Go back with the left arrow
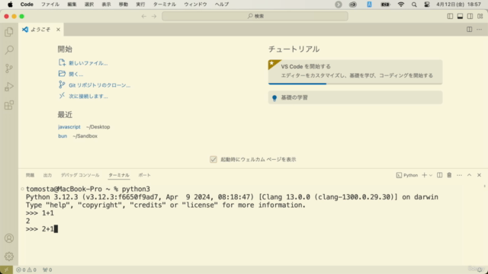This screenshot has width=488, height=274. point(144,16)
